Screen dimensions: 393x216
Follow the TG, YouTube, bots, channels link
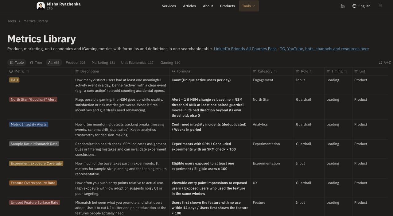pos(324,49)
